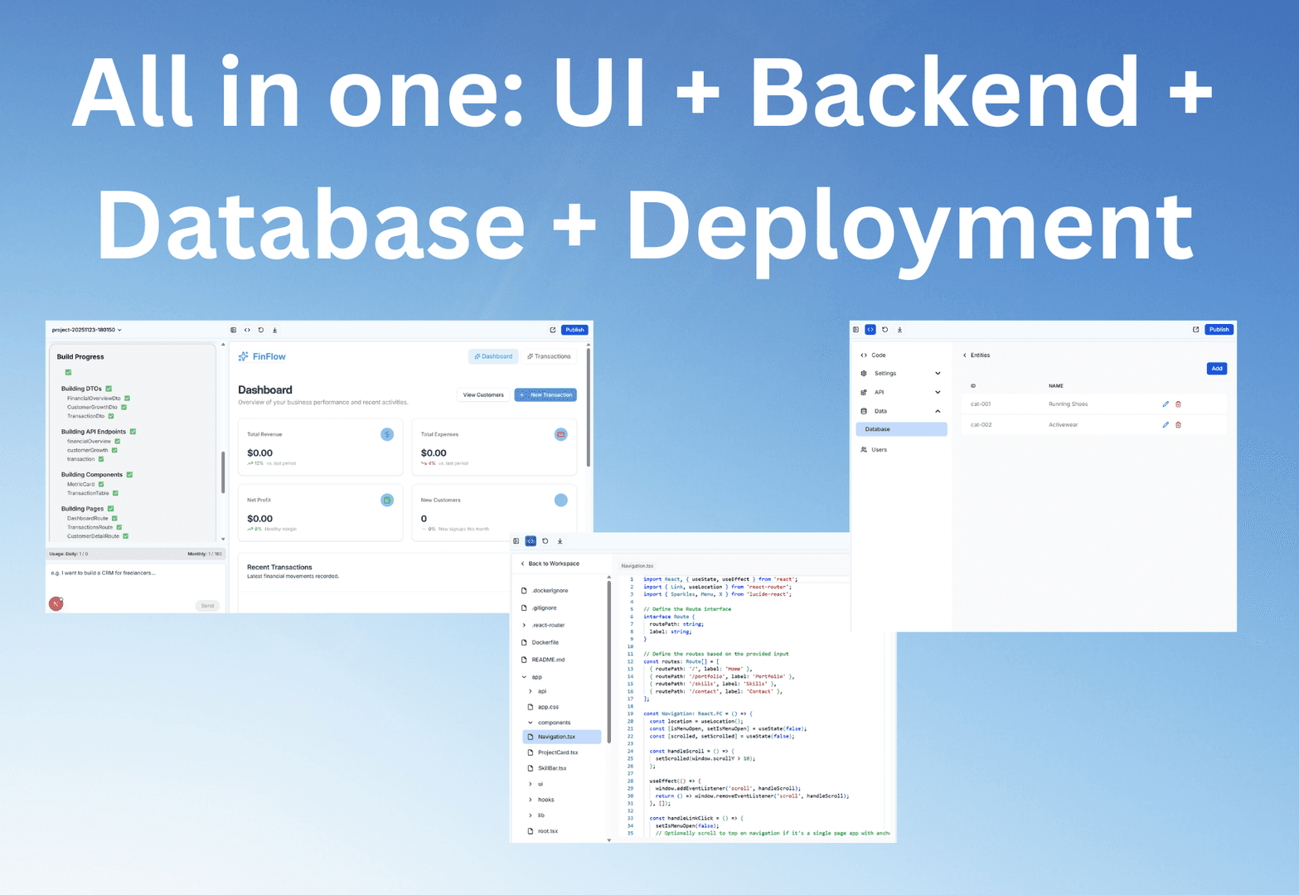Click the FinFlow sparkle logo
This screenshot has width=1299, height=895.
243,356
